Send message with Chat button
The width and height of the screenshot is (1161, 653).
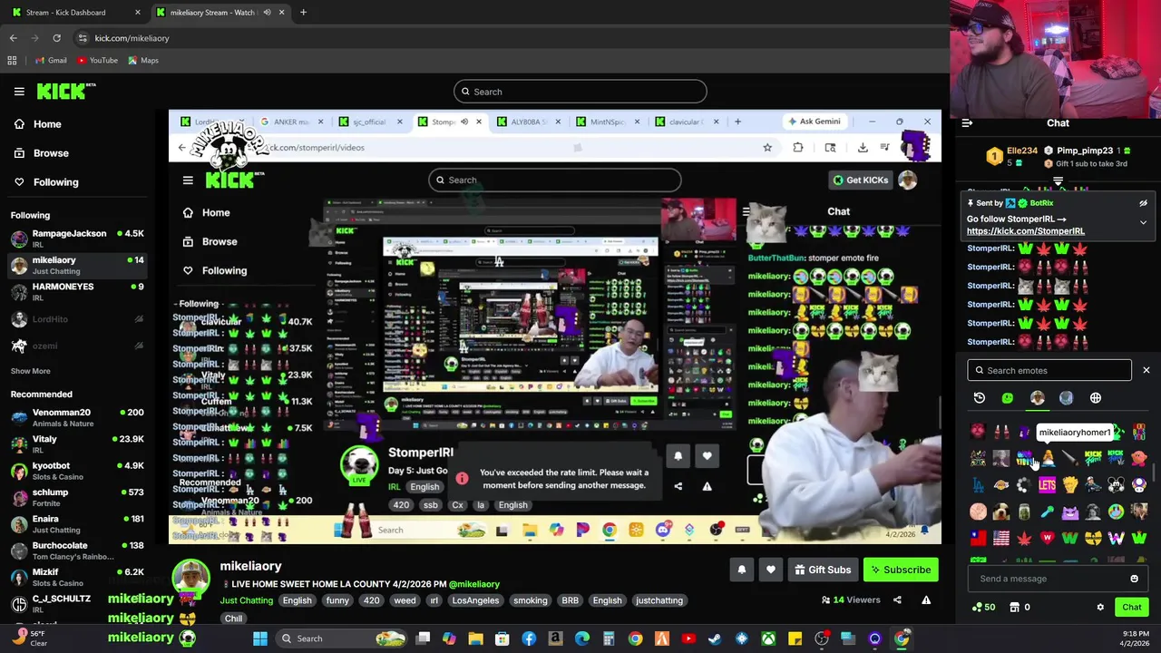tap(1132, 608)
